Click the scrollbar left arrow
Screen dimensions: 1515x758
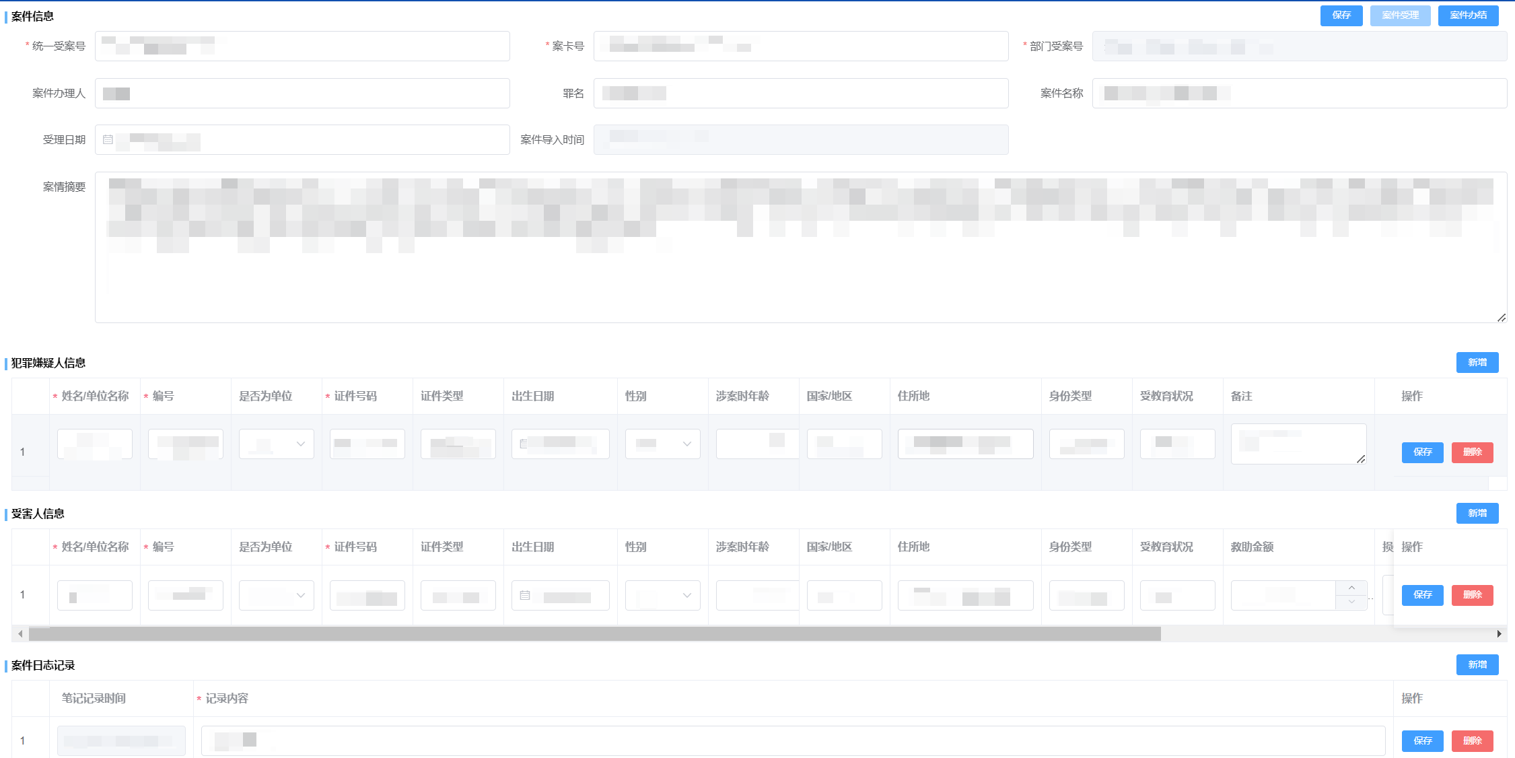pos(20,633)
